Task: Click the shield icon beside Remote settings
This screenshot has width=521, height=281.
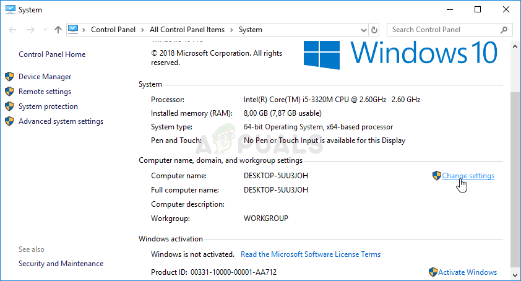Action: coord(9,92)
